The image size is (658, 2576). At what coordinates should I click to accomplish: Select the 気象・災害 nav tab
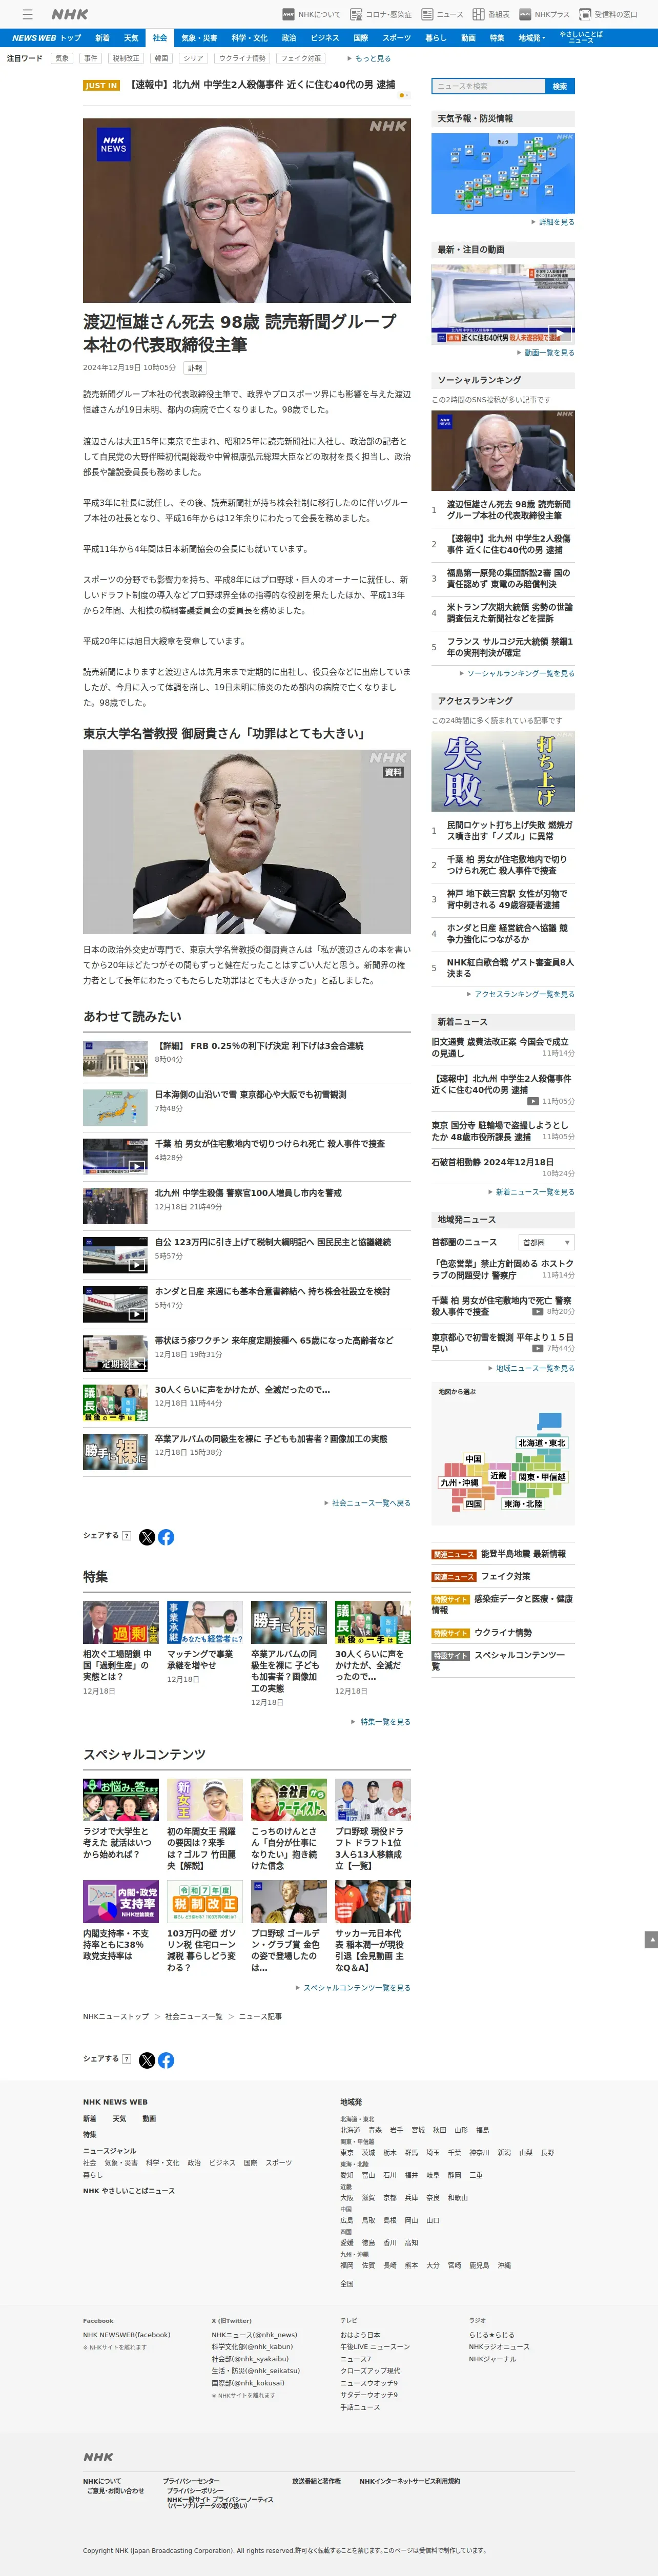tap(199, 38)
